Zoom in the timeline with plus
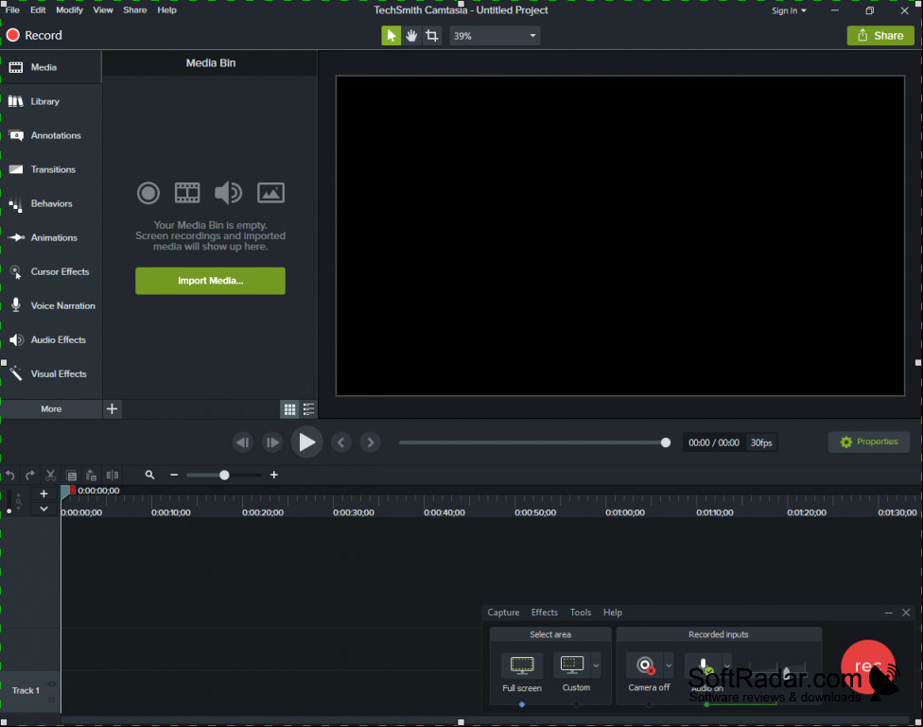This screenshot has width=923, height=727. click(273, 475)
